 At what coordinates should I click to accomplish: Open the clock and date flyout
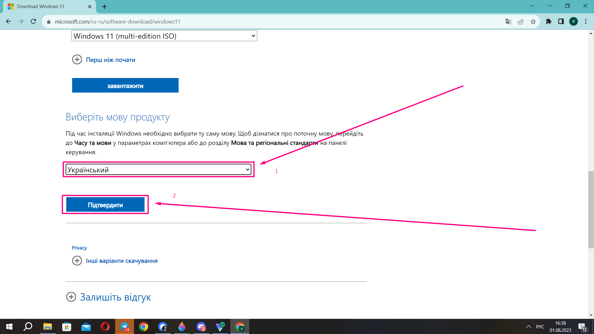click(560, 327)
